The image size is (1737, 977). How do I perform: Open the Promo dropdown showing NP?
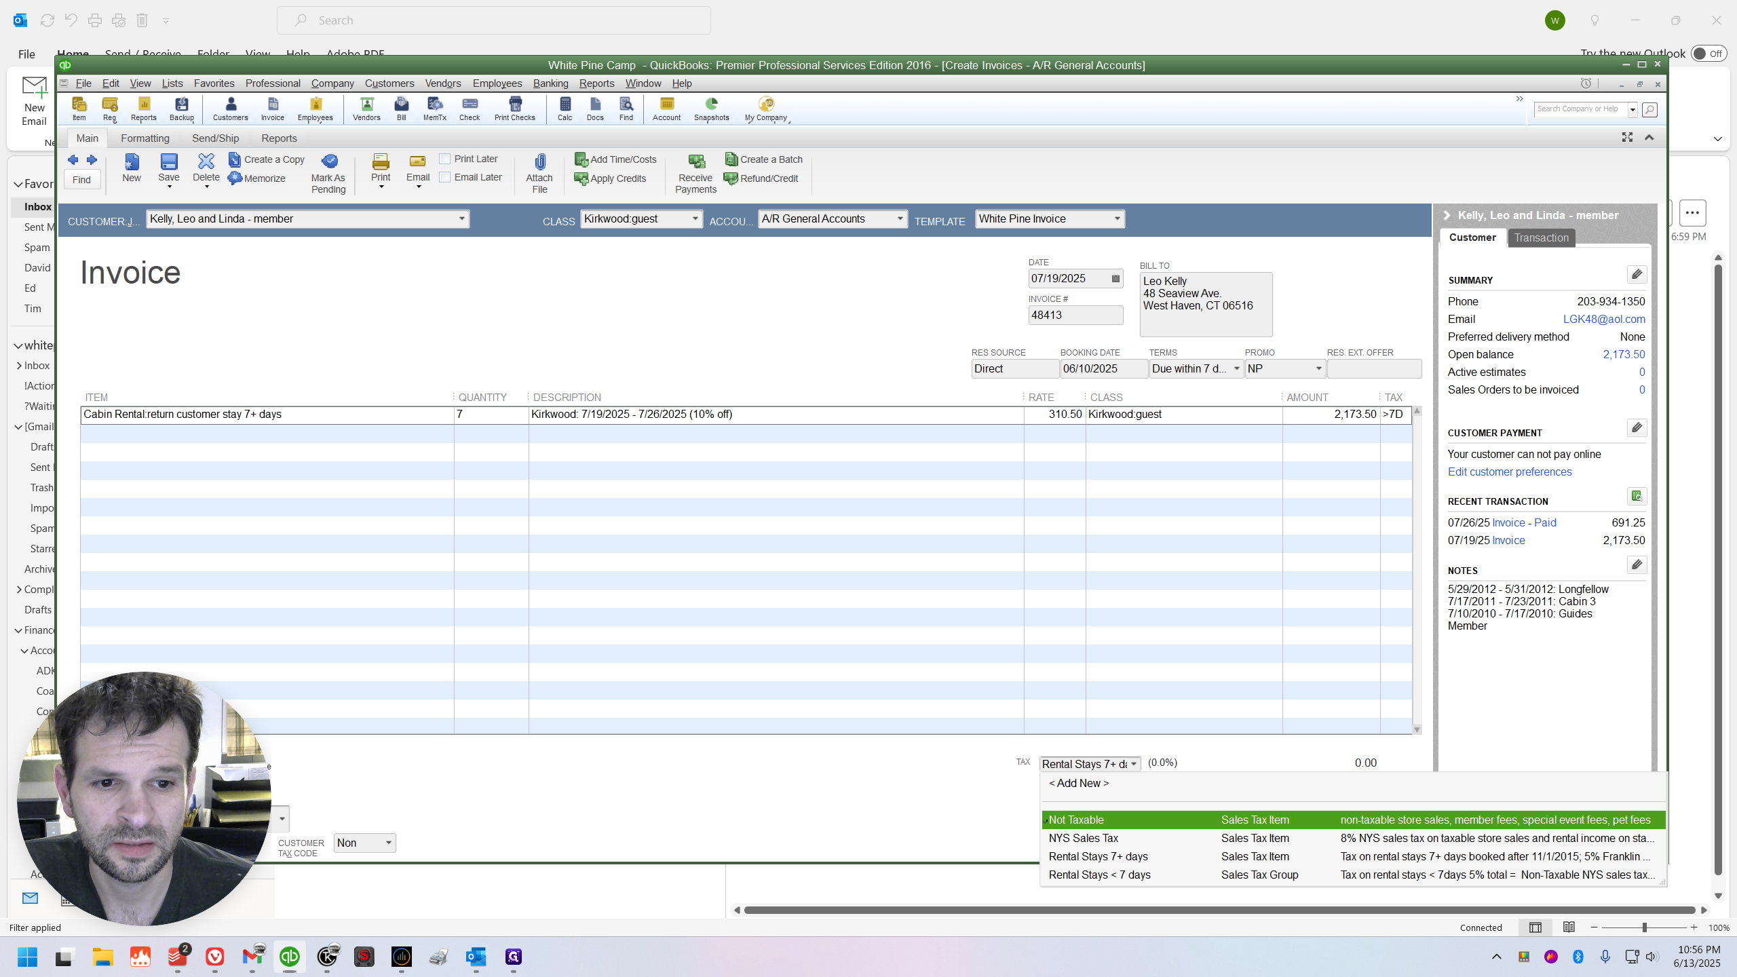[x=1318, y=368]
